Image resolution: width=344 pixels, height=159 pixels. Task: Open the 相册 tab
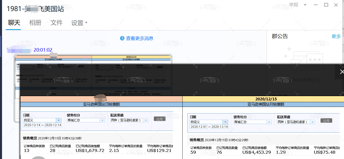pyautogui.click(x=35, y=23)
